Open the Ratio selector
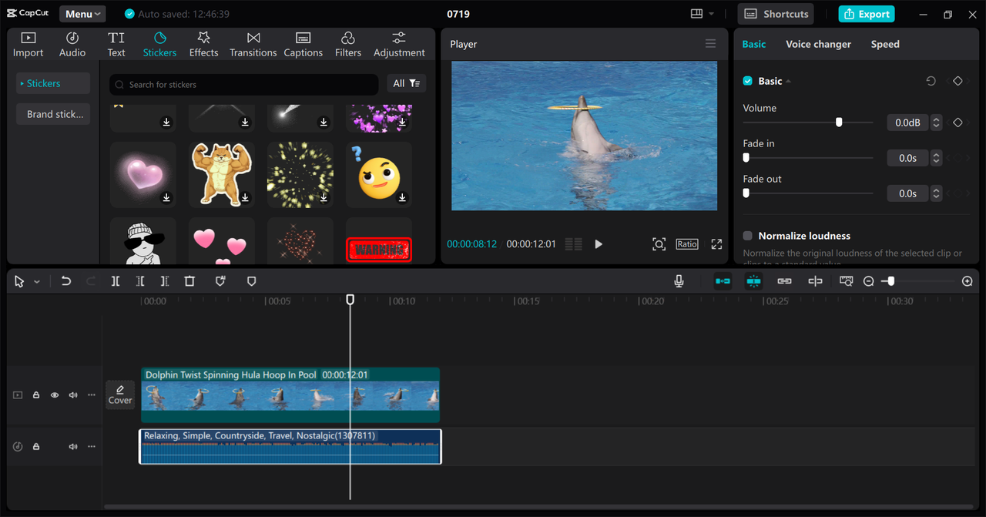Image resolution: width=986 pixels, height=517 pixels. [687, 244]
